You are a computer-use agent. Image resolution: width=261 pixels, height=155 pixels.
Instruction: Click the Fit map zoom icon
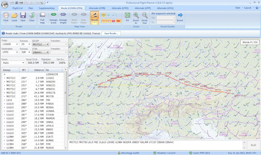tap(127, 17)
